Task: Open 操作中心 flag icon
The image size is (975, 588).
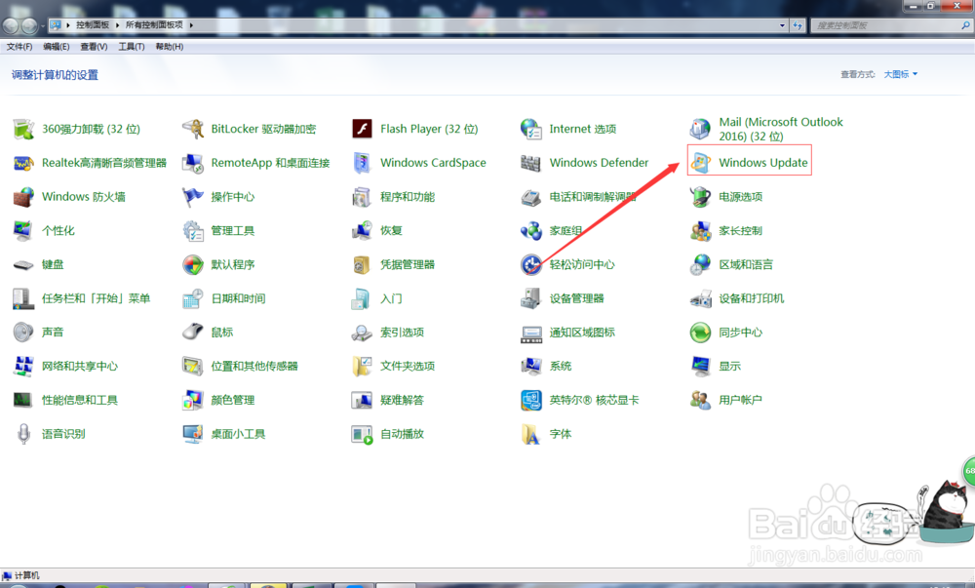Action: coord(193,197)
